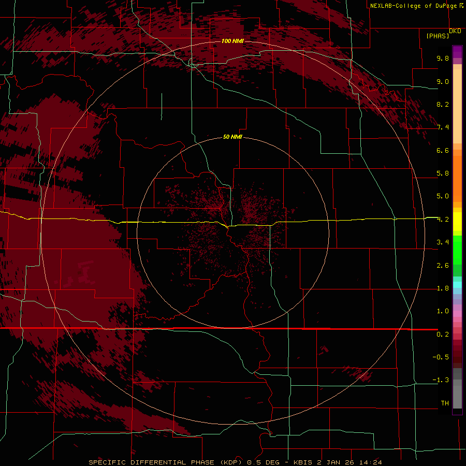
Task: Click the NEXLAB-College of DuPage credit text
Action: point(413,6)
